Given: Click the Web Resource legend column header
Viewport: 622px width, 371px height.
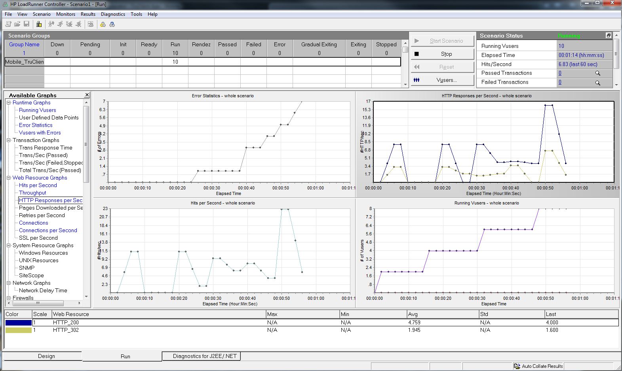Looking at the screenshot, I should tap(159, 314).
